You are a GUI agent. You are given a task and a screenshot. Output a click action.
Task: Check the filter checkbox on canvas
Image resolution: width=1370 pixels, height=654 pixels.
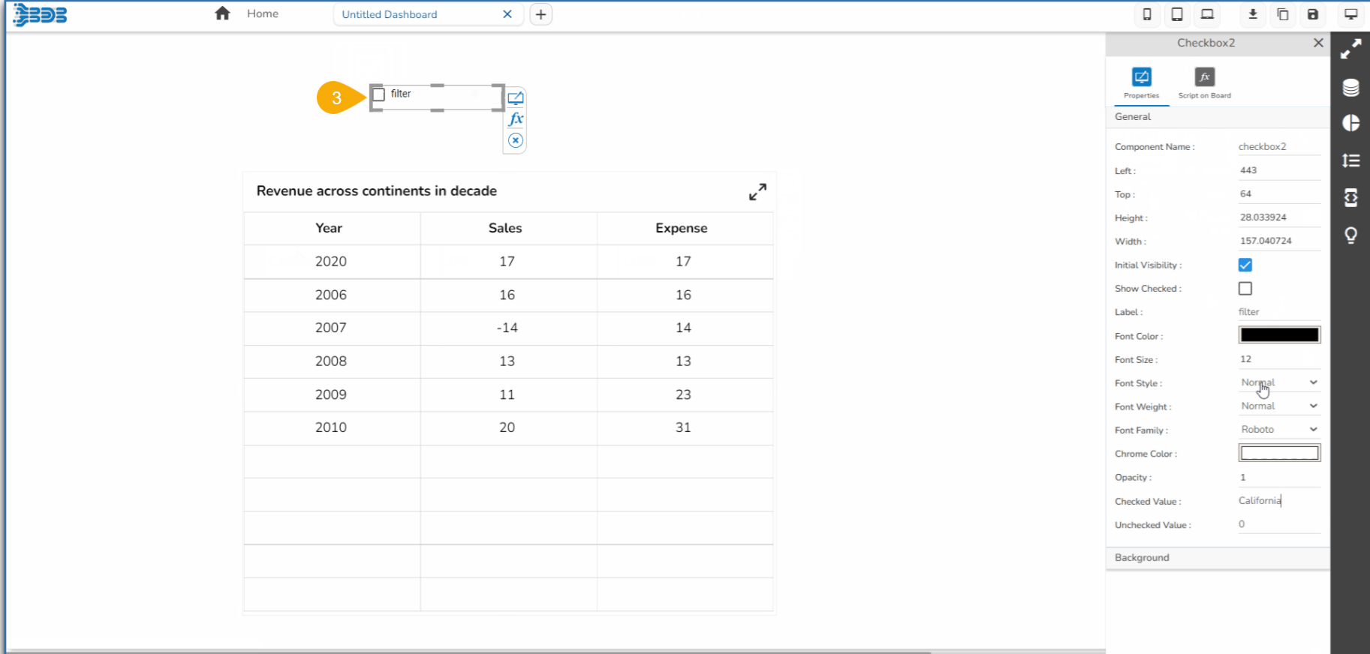(x=379, y=94)
